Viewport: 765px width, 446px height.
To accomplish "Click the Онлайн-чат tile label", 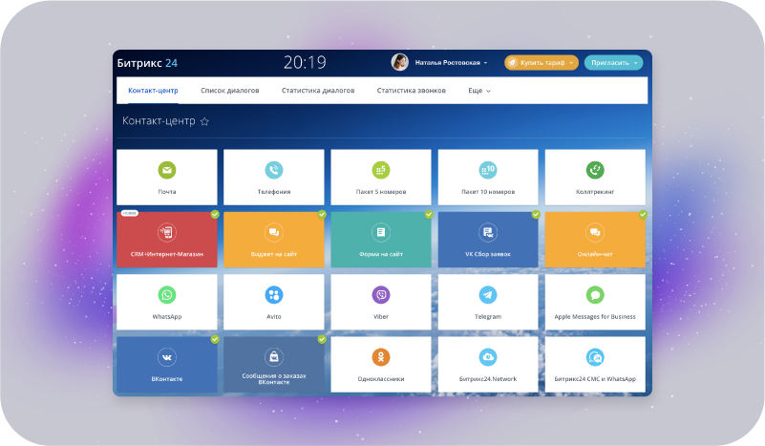I will coord(595,254).
